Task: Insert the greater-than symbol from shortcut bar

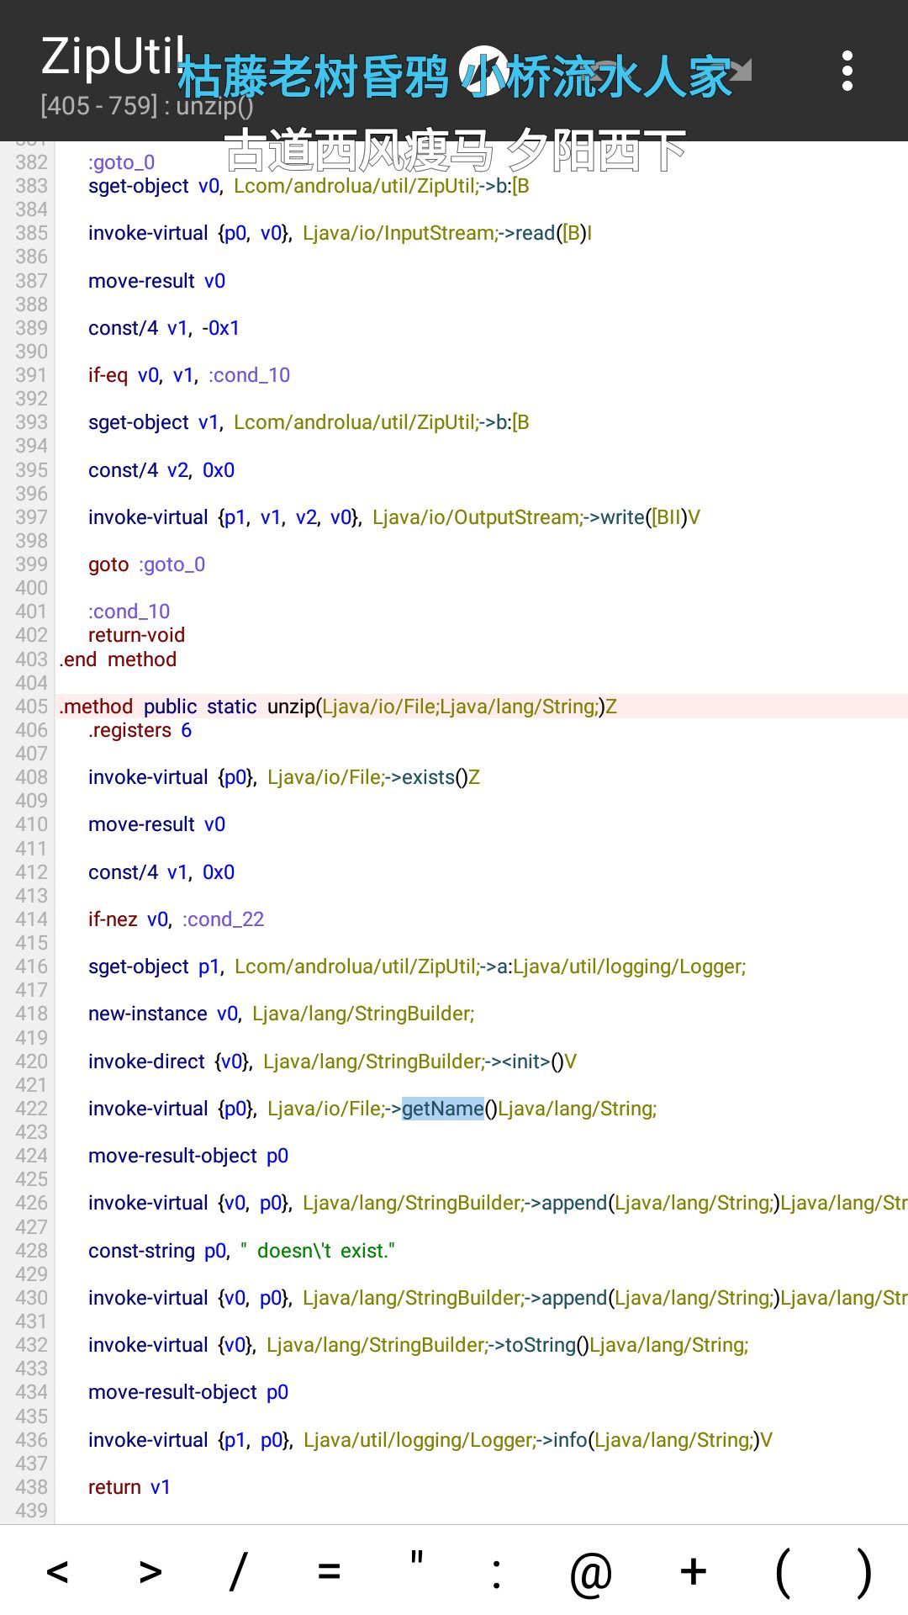Action: click(150, 1571)
